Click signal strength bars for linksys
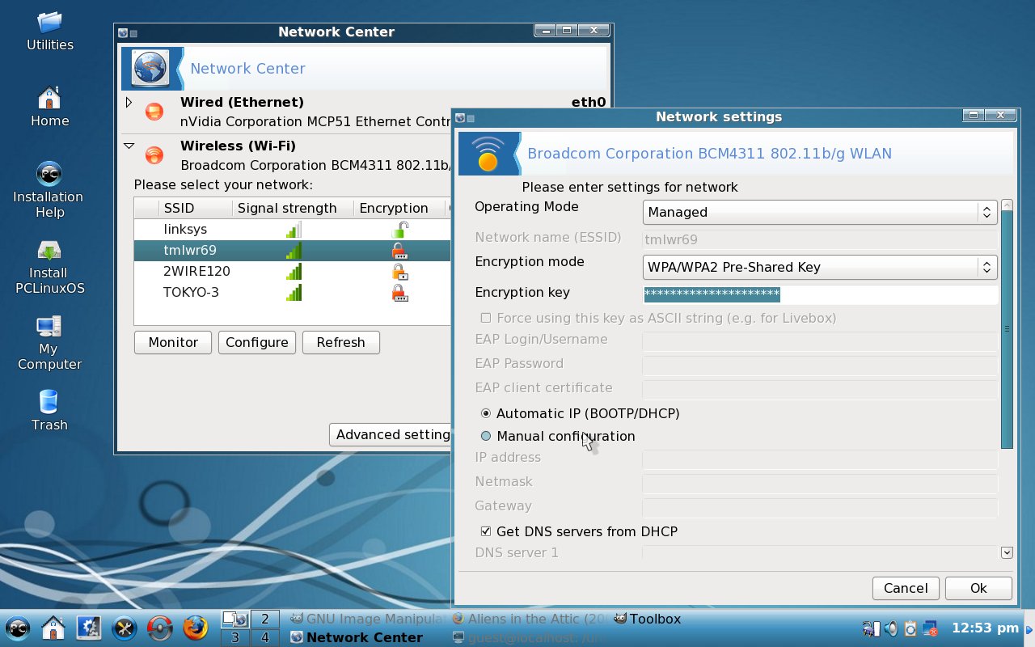1035x647 pixels. tap(294, 230)
